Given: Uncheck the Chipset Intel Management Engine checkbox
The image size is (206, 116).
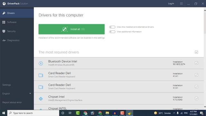Looking at the screenshot, I should 196,99.
